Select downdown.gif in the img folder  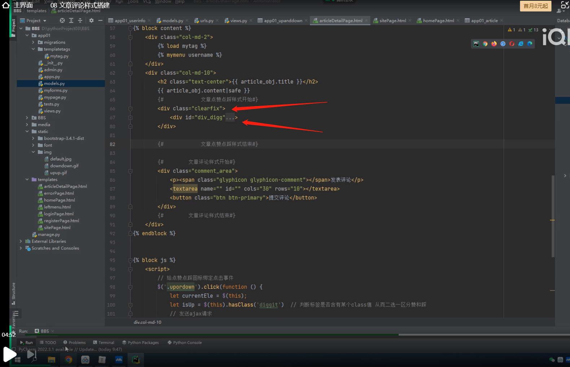(x=61, y=166)
